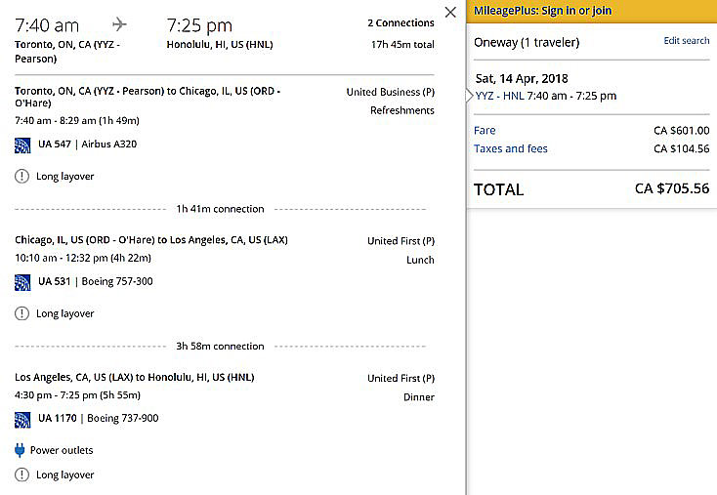Click the Long layover warning icon under UA 1170
This screenshot has height=495, width=717.
22,474
